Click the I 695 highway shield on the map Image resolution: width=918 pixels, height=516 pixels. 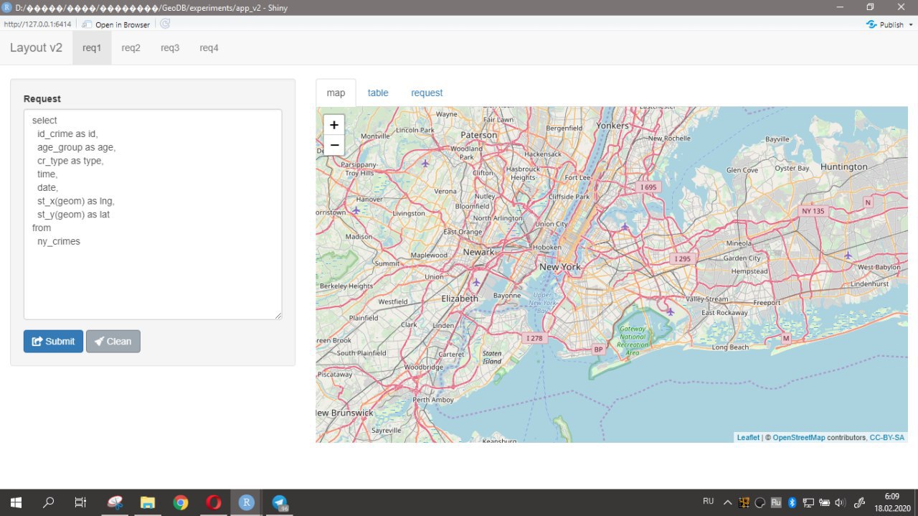pos(648,187)
